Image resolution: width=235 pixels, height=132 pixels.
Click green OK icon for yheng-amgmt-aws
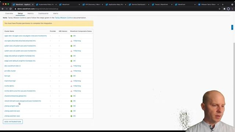[x=71, y=106]
